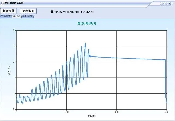Click the 打开文件 button

[x=9, y=11]
